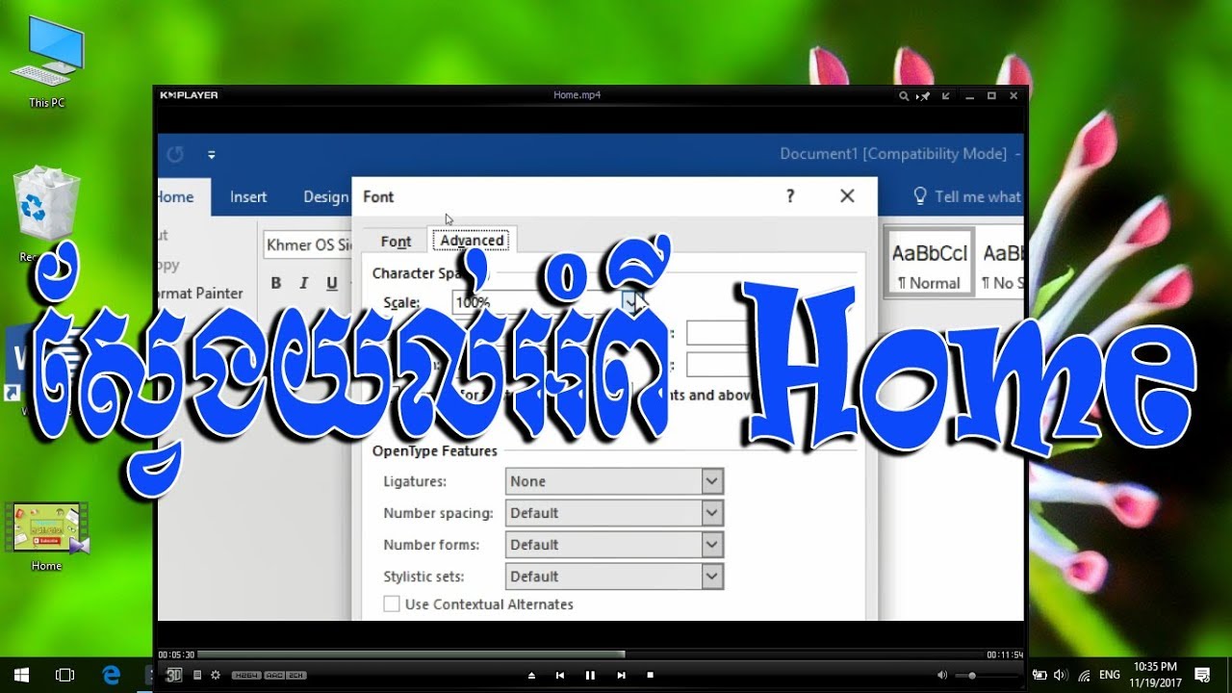Click the H264 codec badge
Screen dimensions: 1232x693
(x=244, y=676)
